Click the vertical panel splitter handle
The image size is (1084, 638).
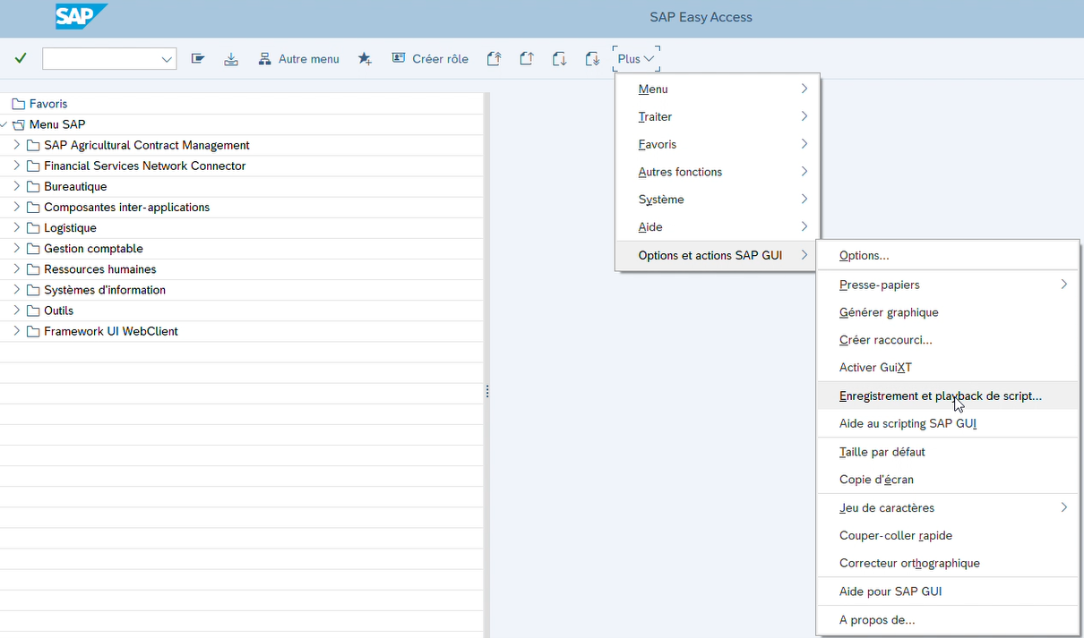pos(487,392)
